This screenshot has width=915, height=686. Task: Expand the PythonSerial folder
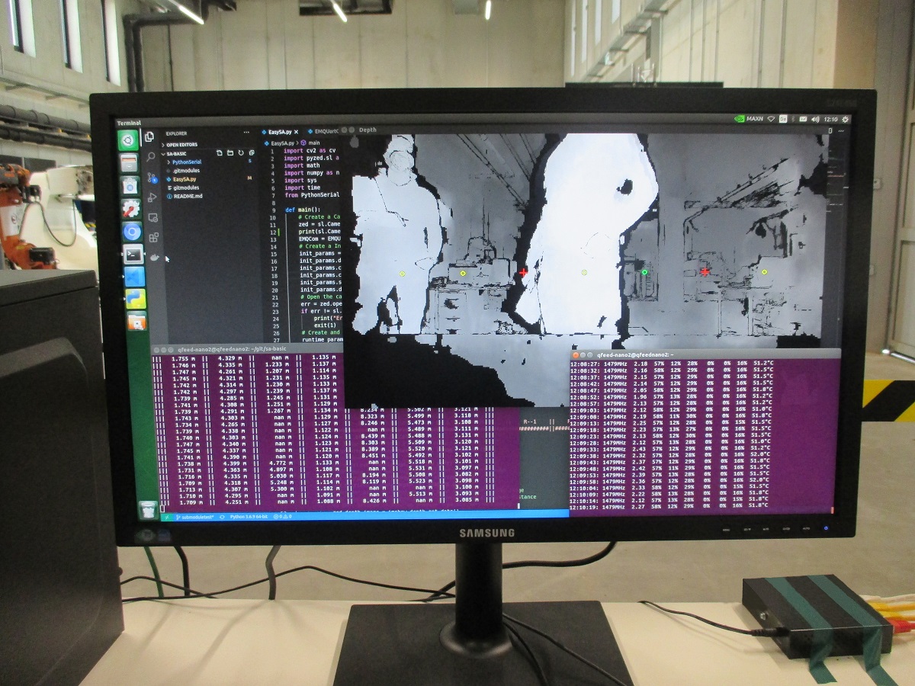[x=186, y=162]
